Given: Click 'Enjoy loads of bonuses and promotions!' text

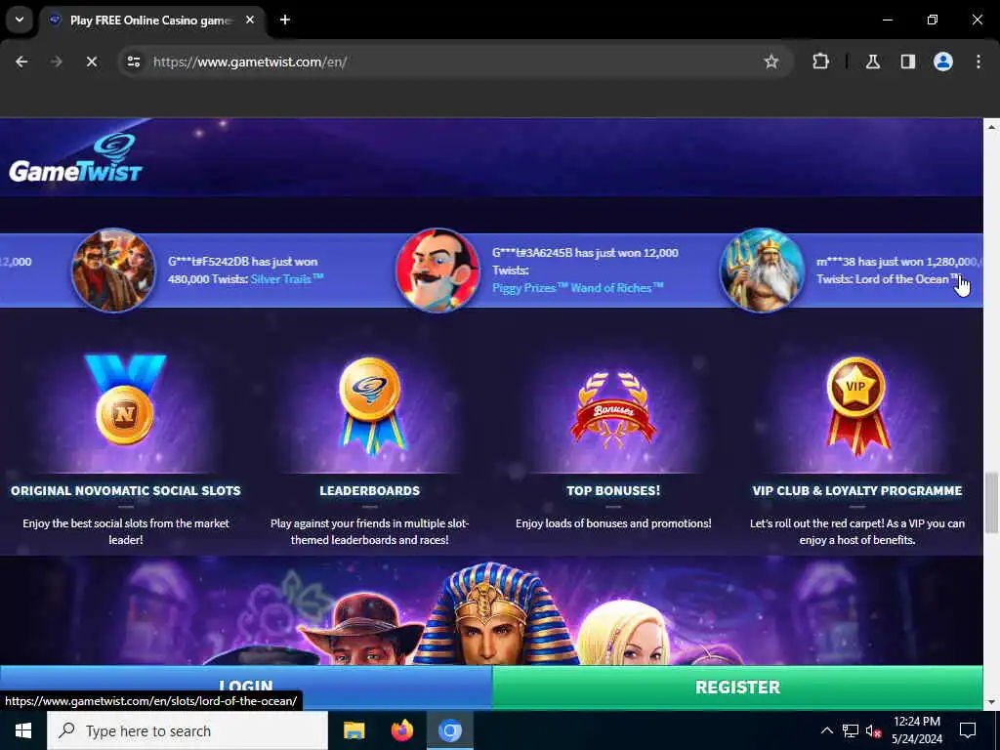Looking at the screenshot, I should click(613, 523).
